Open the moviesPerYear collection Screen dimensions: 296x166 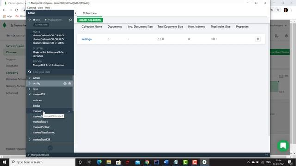tap(41, 127)
